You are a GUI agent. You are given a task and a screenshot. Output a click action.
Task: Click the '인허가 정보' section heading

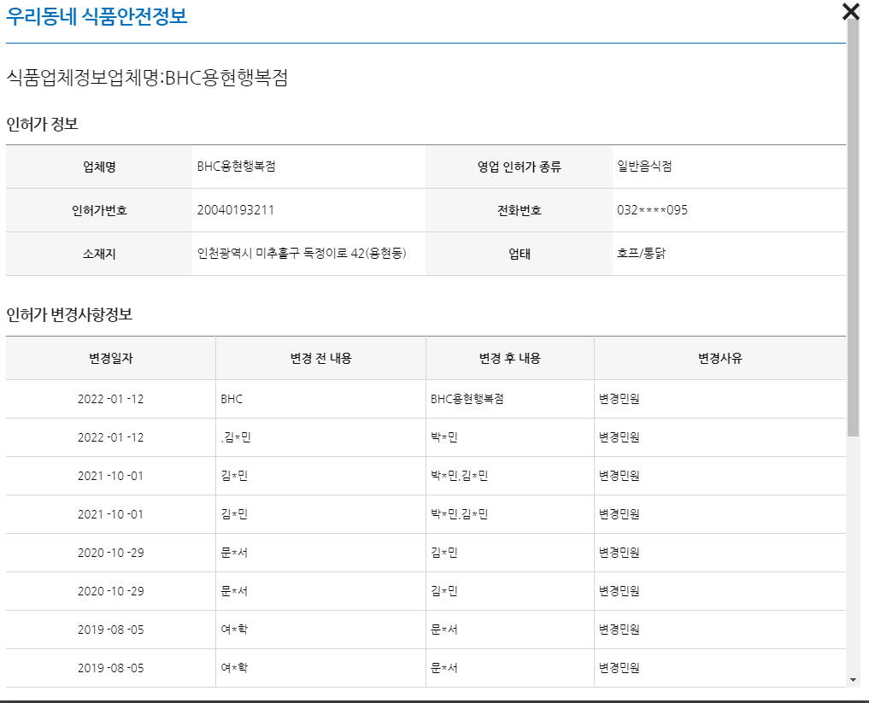42,124
